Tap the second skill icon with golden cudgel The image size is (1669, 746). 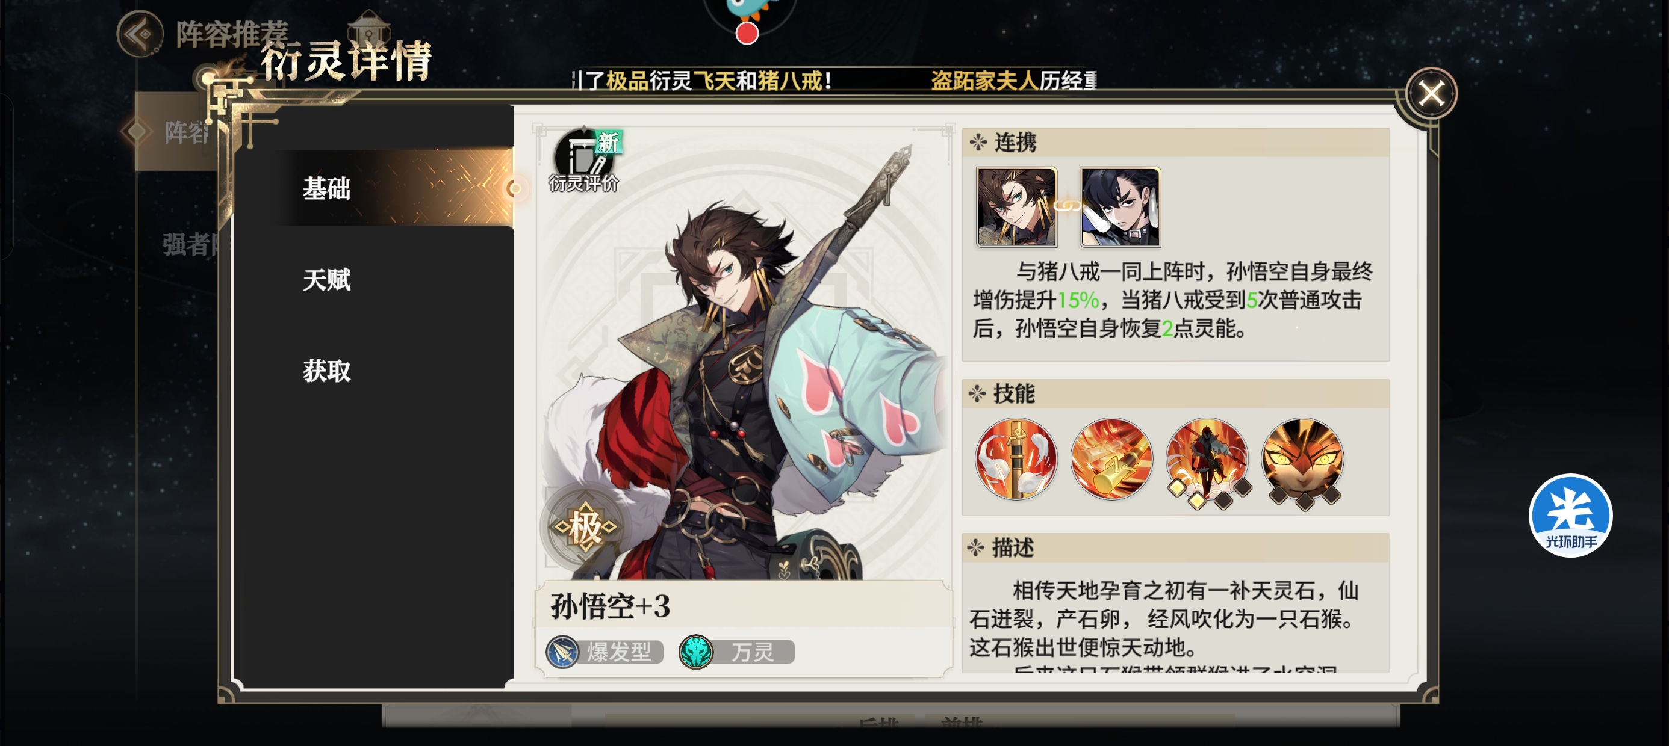point(1111,458)
